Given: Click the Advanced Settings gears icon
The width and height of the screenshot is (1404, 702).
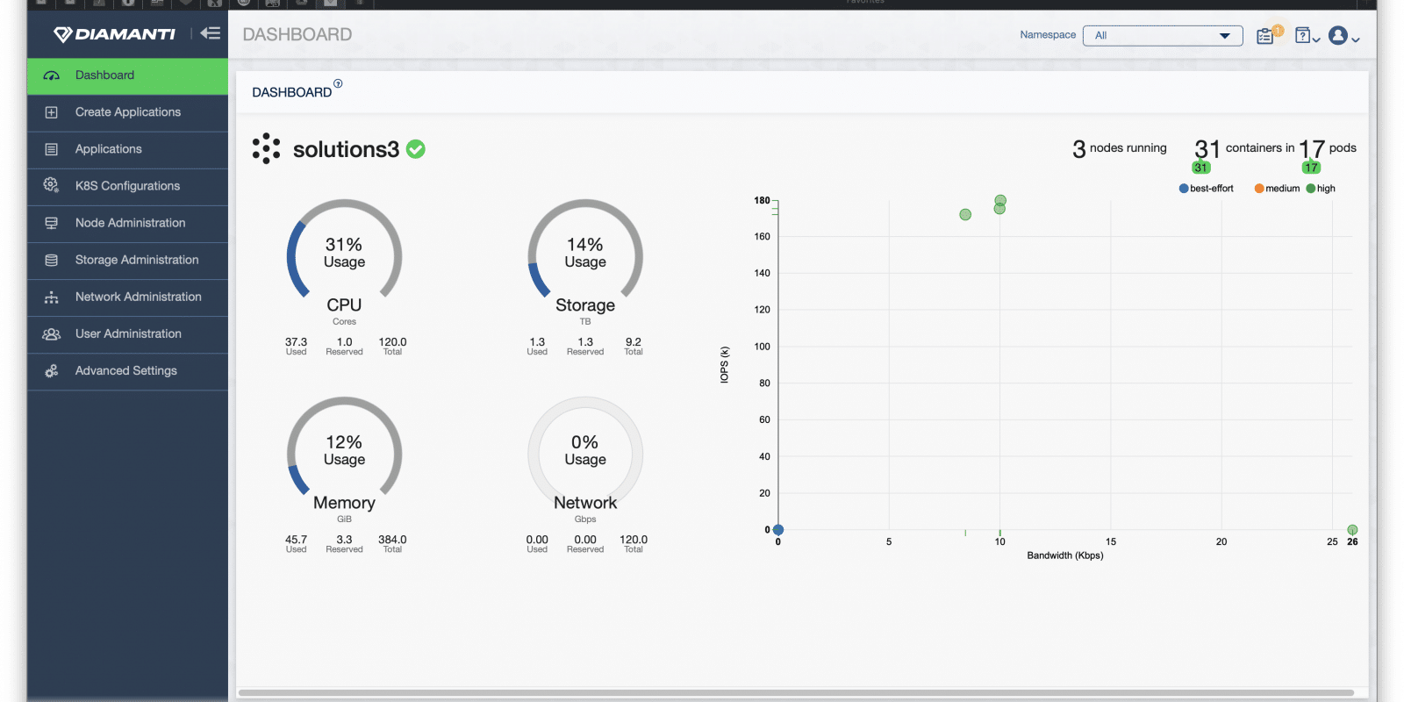Looking at the screenshot, I should 52,371.
